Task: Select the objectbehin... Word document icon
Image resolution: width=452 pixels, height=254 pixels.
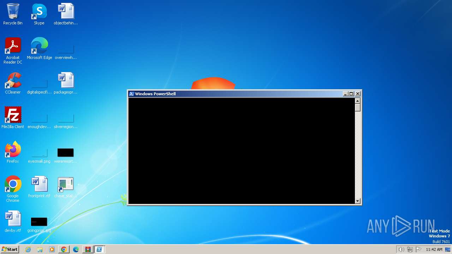Action: click(x=66, y=14)
